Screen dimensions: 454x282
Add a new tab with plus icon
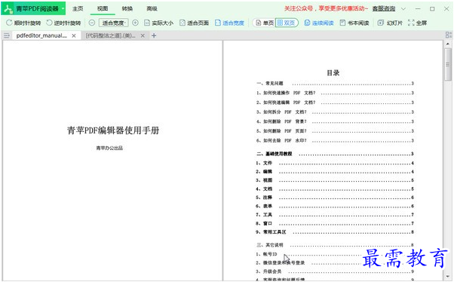[154, 35]
